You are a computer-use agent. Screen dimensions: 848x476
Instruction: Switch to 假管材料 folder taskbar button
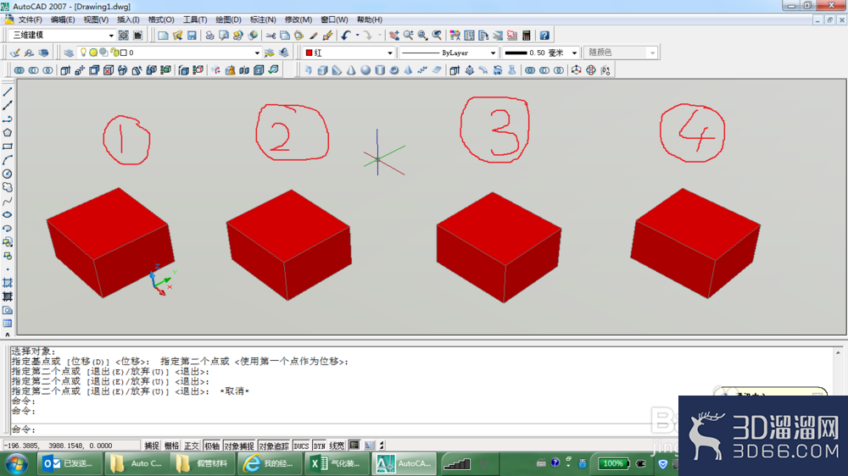click(203, 463)
